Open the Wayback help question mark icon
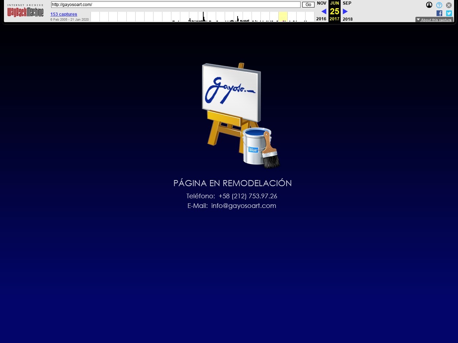This screenshot has height=343, width=458. pyautogui.click(x=439, y=5)
